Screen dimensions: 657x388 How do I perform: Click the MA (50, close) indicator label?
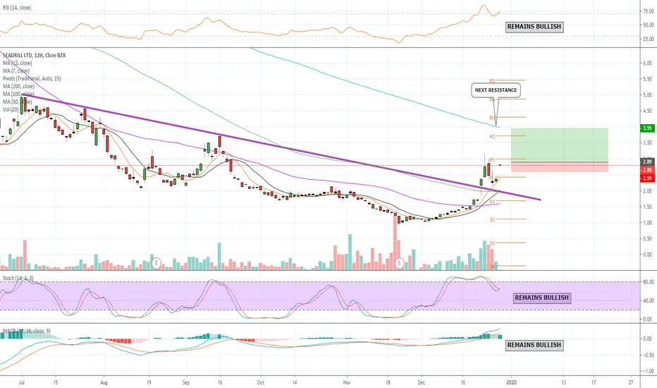tap(17, 102)
